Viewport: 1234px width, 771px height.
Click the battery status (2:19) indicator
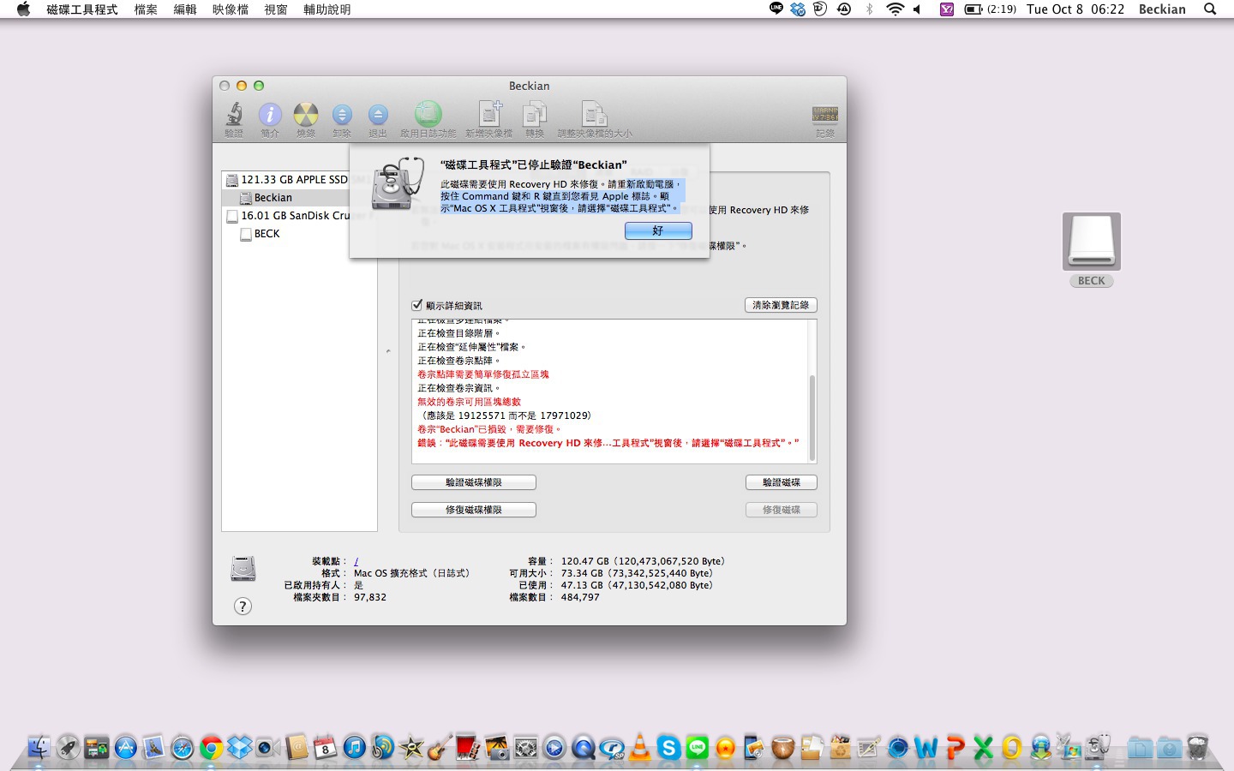pyautogui.click(x=990, y=9)
